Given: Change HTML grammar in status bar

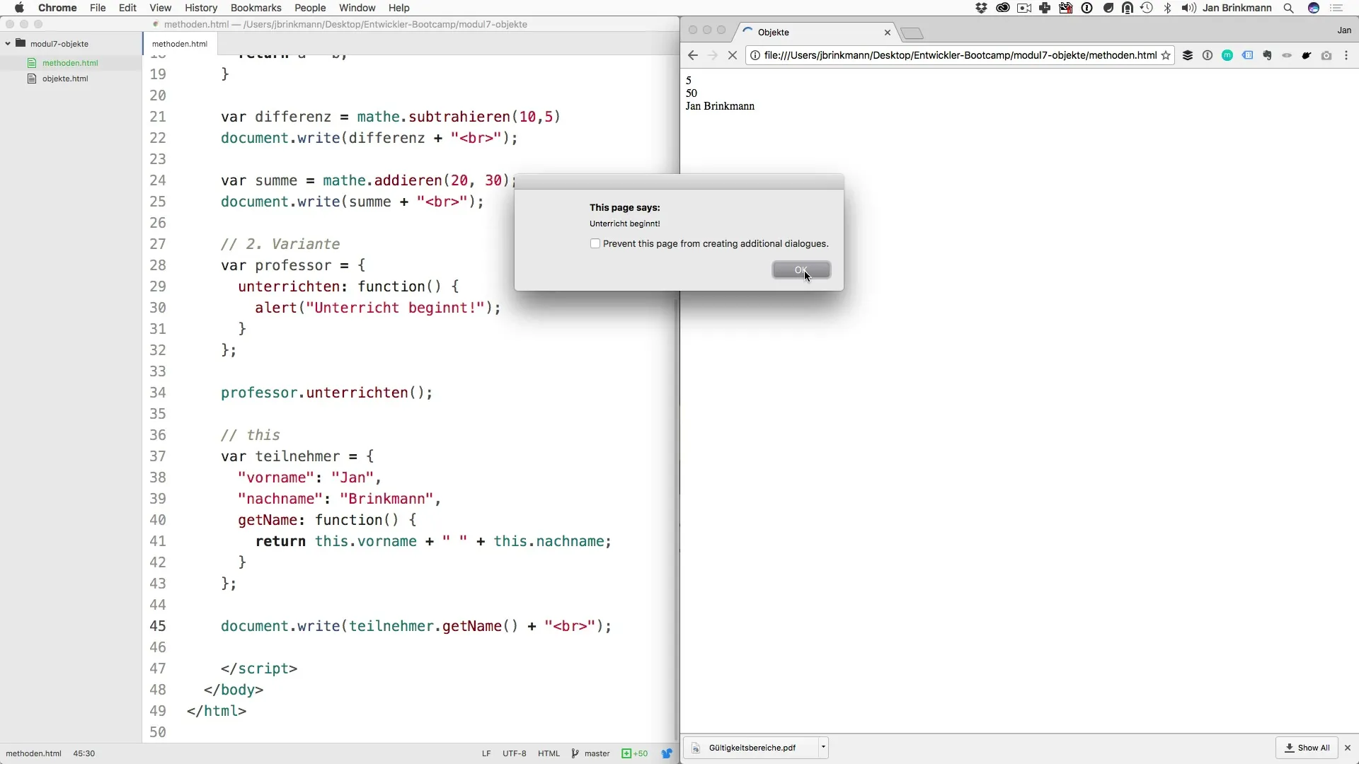Looking at the screenshot, I should tap(549, 753).
